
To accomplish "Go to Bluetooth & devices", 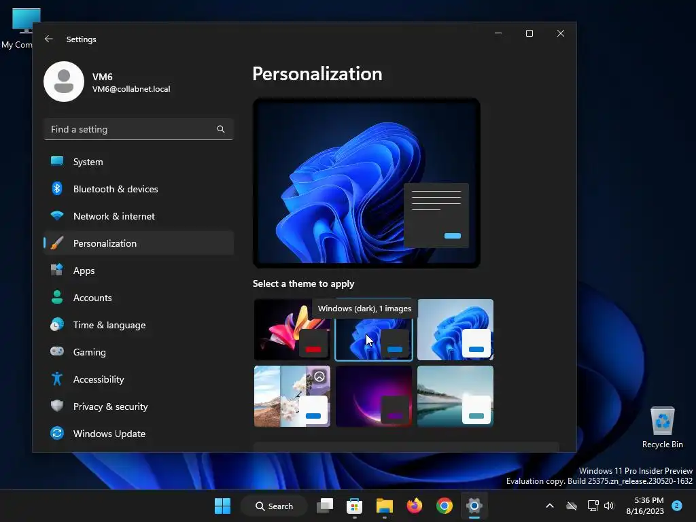I will (139, 189).
